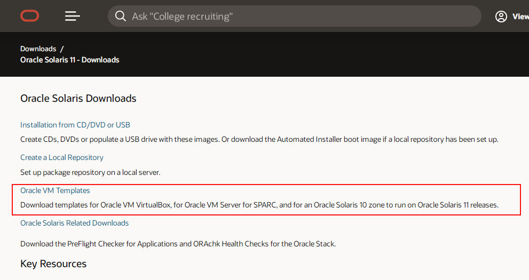529x280 pixels.
Task: Click the VirtualBox templates description text
Action: 259,205
